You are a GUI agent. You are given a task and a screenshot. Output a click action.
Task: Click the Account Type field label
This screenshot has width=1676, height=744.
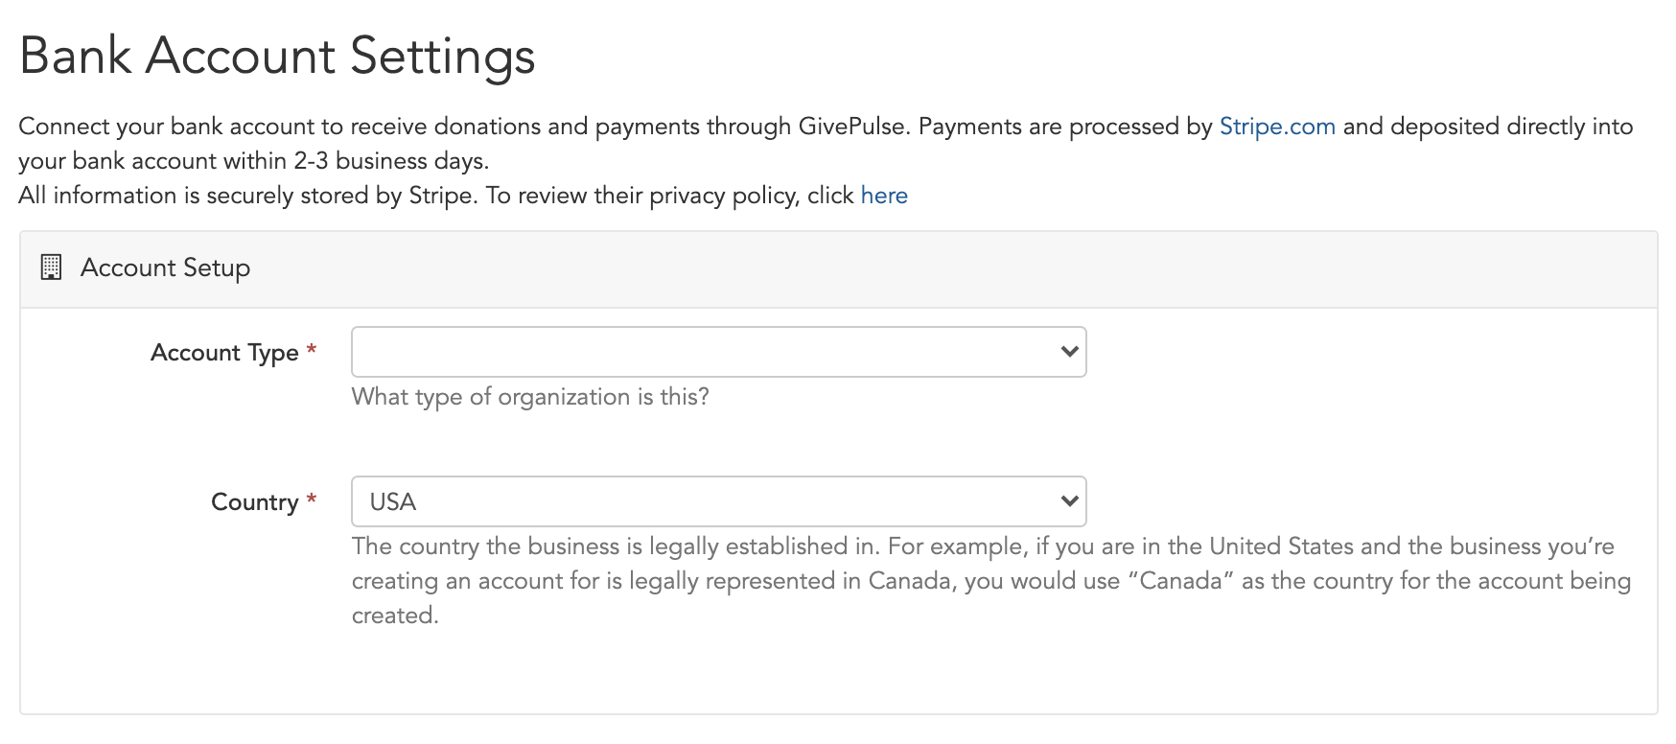coord(225,353)
